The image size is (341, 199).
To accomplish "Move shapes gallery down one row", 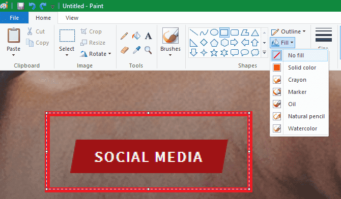I will (x=265, y=43).
